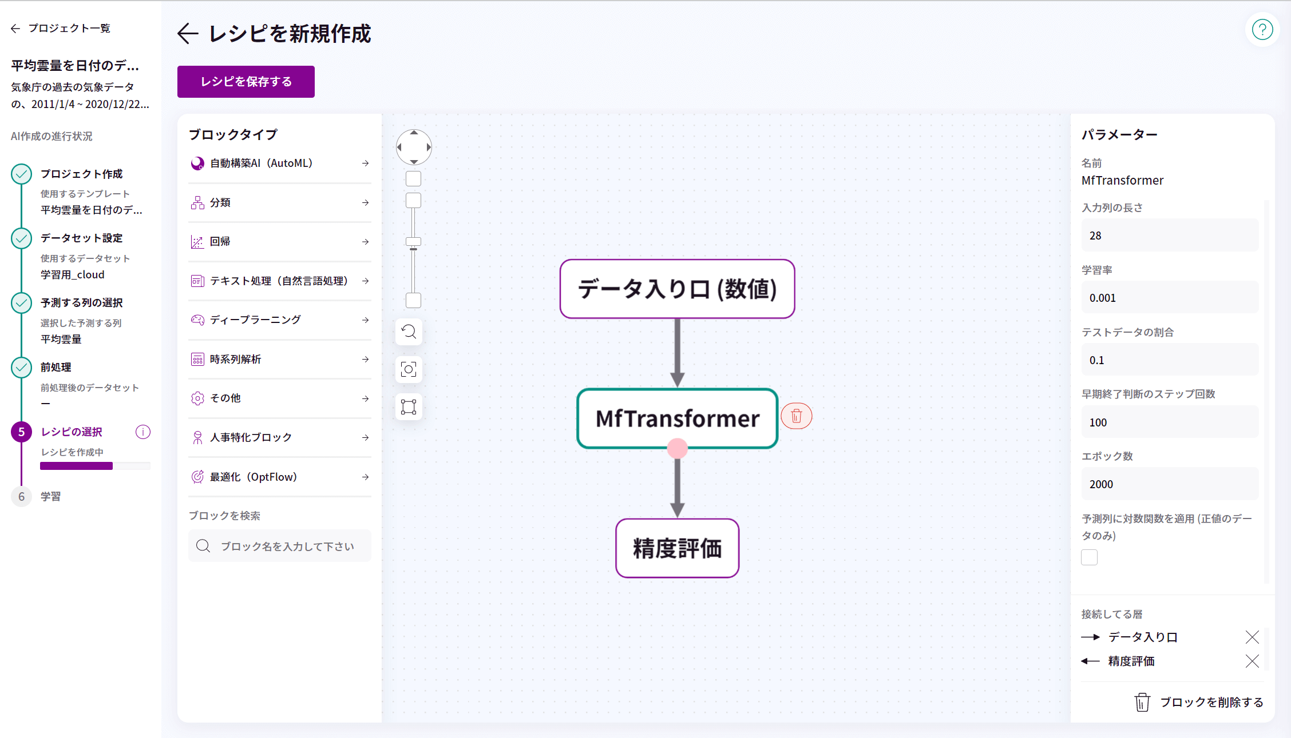Open the 分類 block category
The width and height of the screenshot is (1291, 738).
point(280,203)
